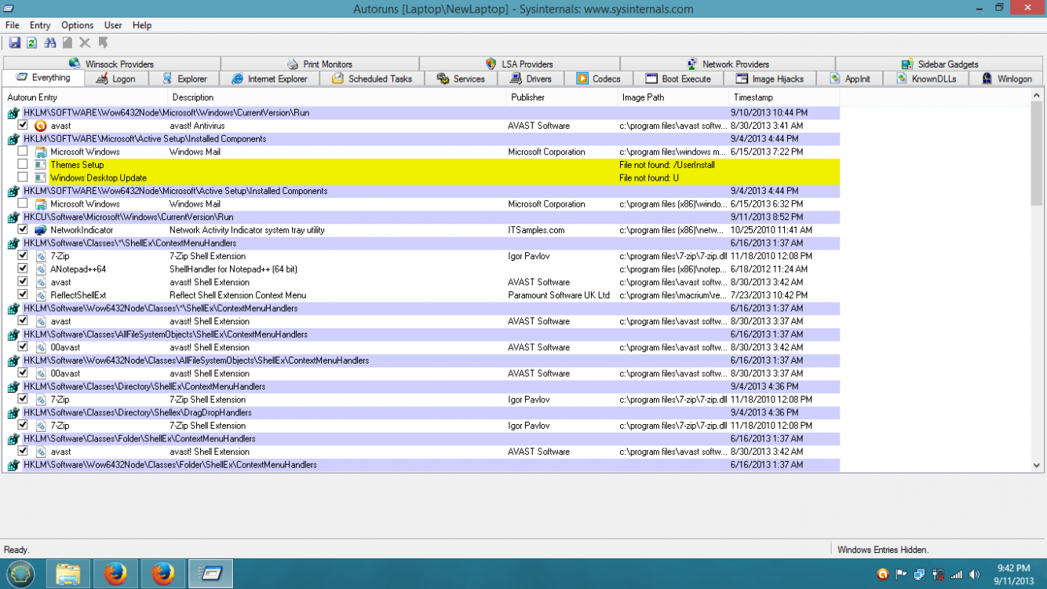Sort by Timestamp column header
1047x589 pixels.
tap(785, 97)
